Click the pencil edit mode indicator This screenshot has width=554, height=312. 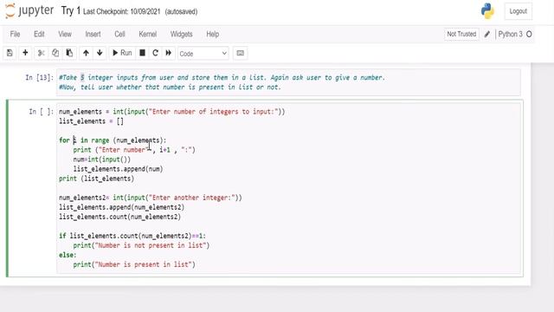click(487, 35)
